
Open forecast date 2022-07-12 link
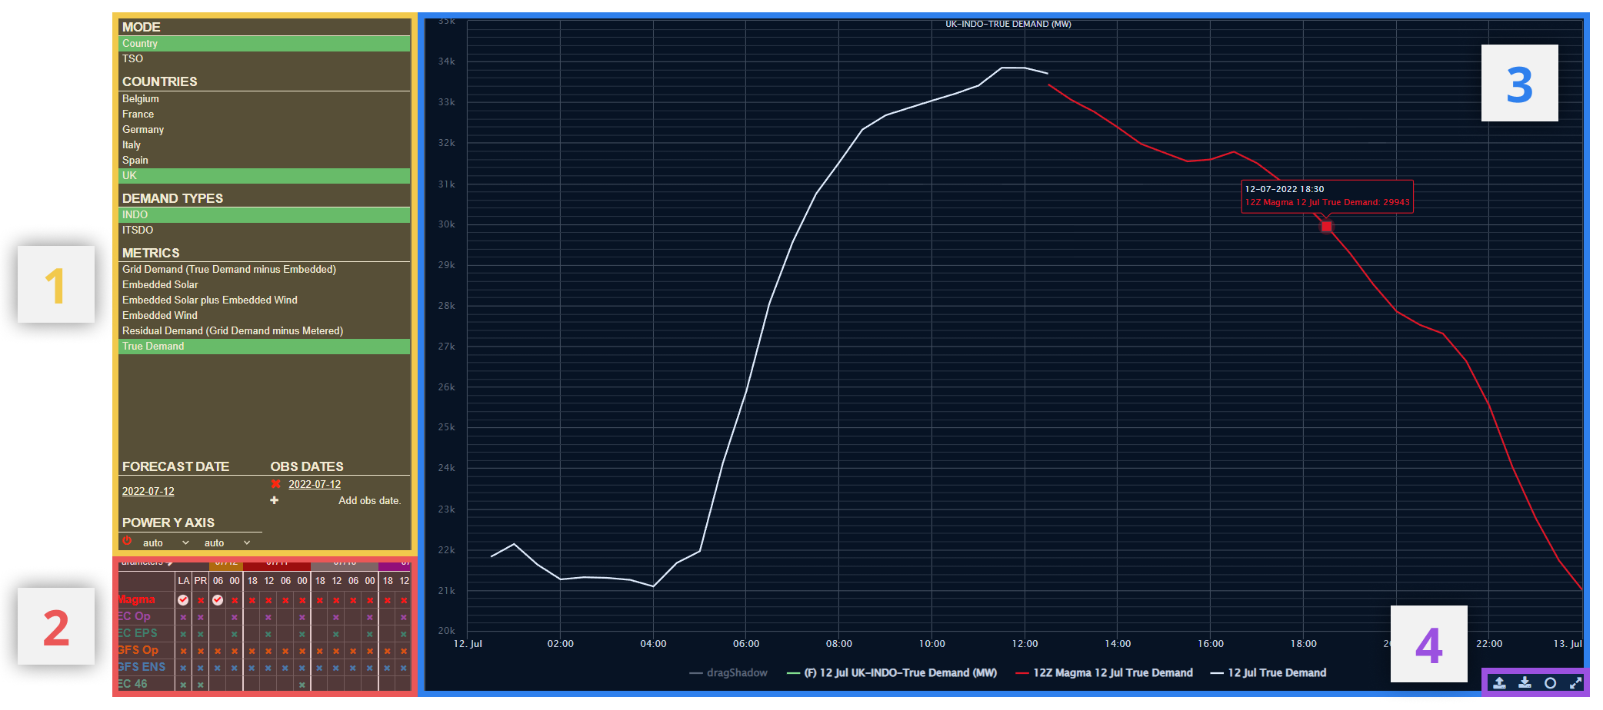pos(148,492)
